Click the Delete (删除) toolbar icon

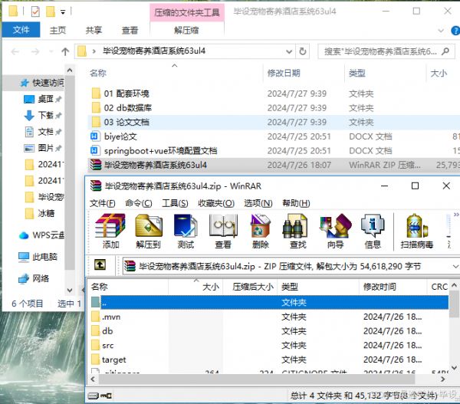tap(260, 231)
